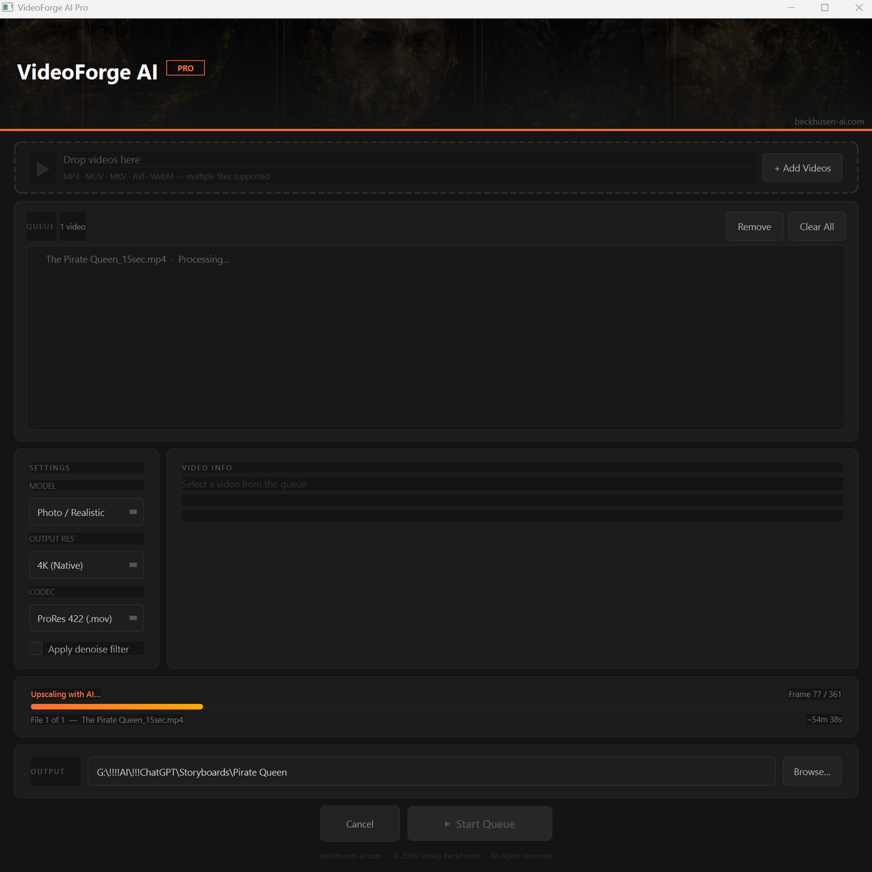This screenshot has width=872, height=872.
Task: Click the play icon in the drop zone
Action: click(x=42, y=169)
